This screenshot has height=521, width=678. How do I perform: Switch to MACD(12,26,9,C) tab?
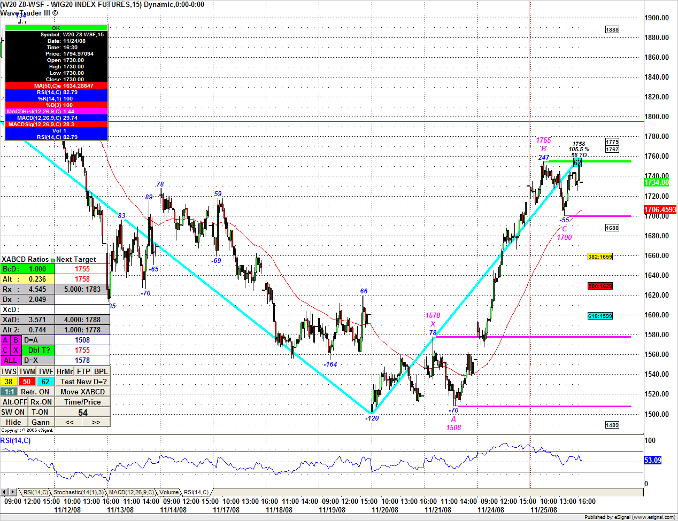[131, 492]
